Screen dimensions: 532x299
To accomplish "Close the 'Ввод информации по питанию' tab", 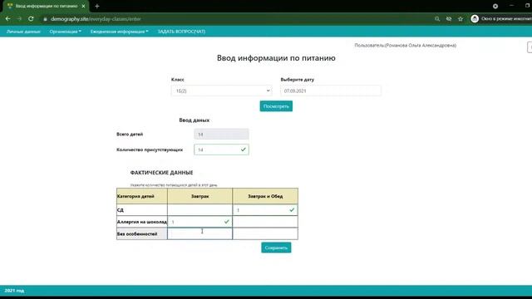I will 83,6.
